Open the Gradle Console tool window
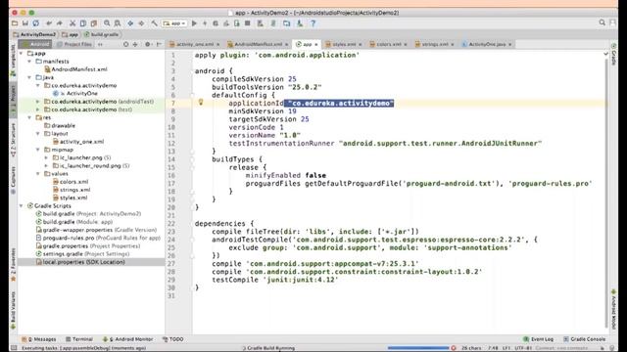 [x=584, y=339]
